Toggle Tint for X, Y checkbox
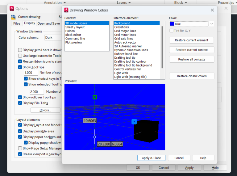The width and height of the screenshot is (237, 176). tap(171, 31)
